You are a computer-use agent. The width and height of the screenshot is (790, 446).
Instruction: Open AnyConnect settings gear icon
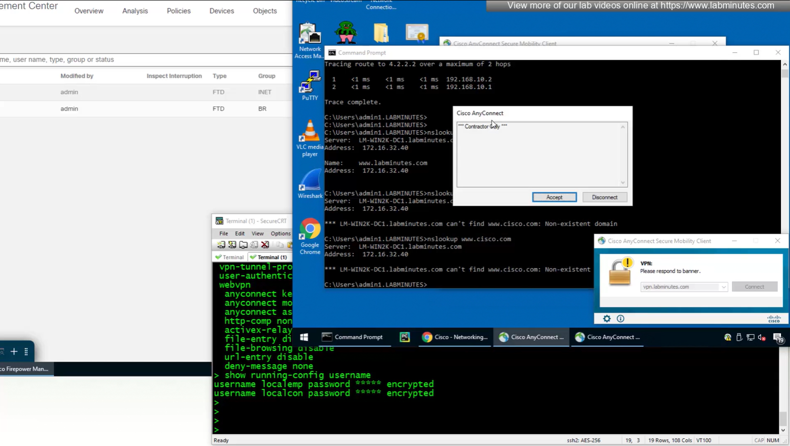pos(607,319)
